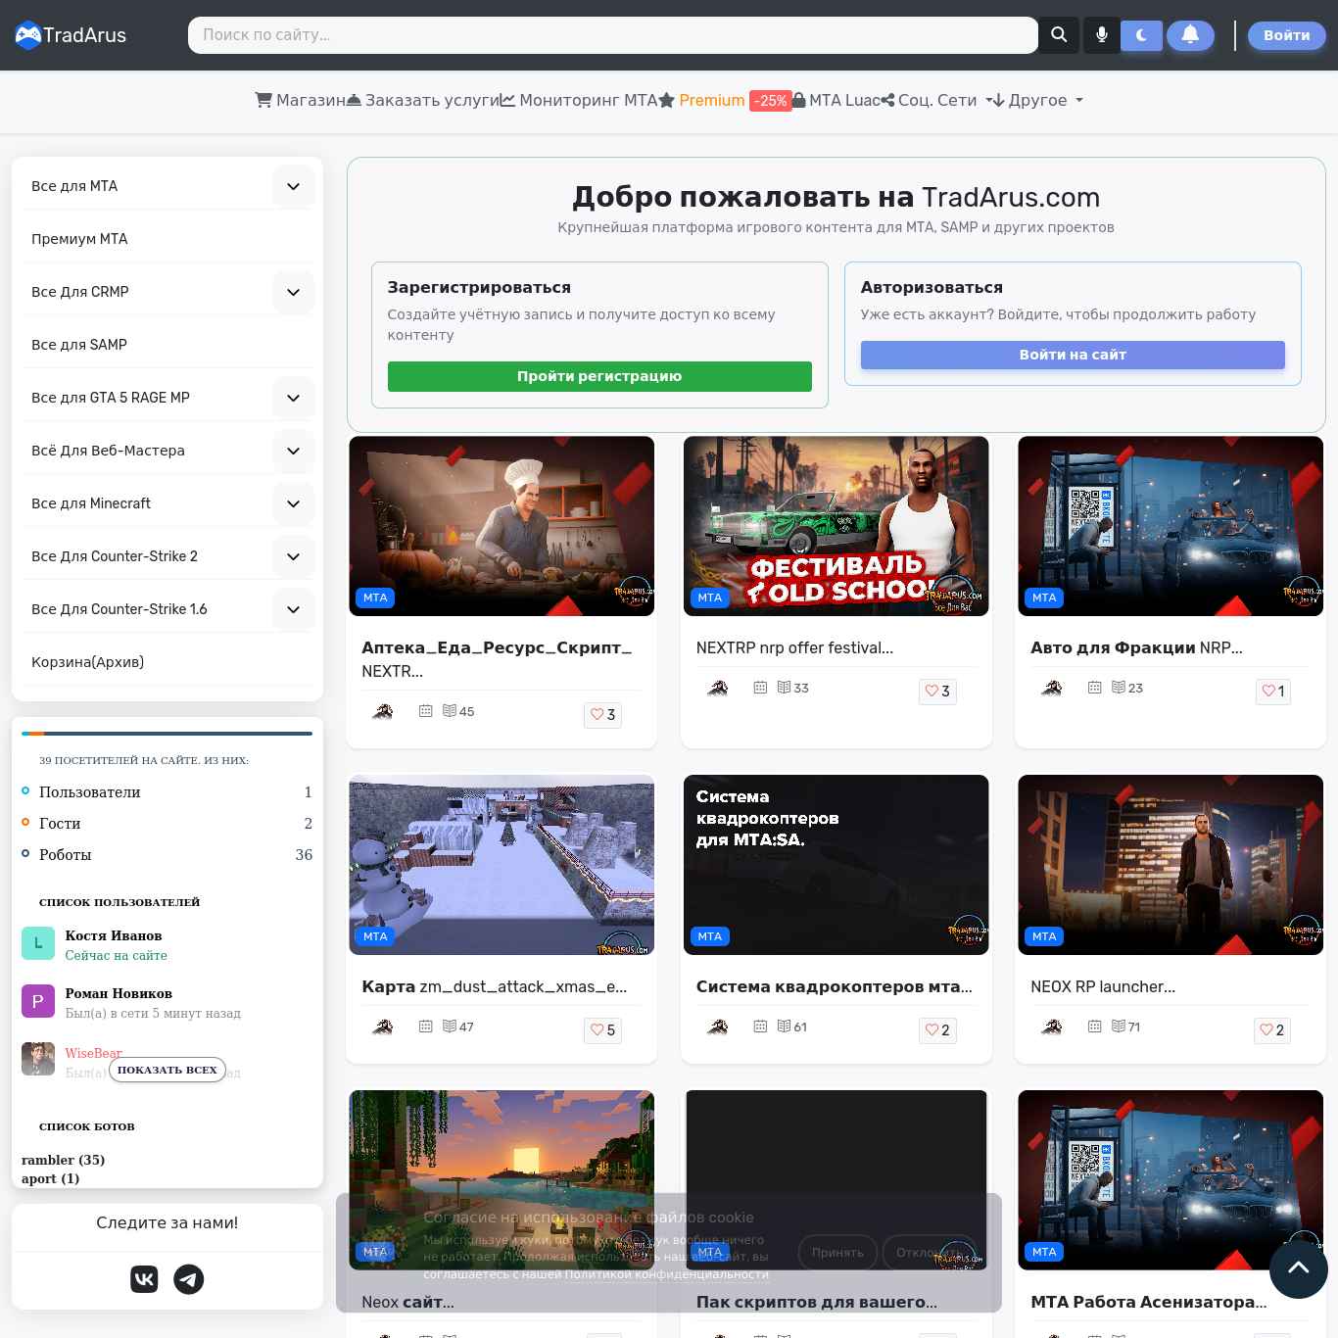The width and height of the screenshot is (1338, 1338).
Task: Click calendar icon on Карта zm_dust_attack card
Action: click(x=426, y=1027)
